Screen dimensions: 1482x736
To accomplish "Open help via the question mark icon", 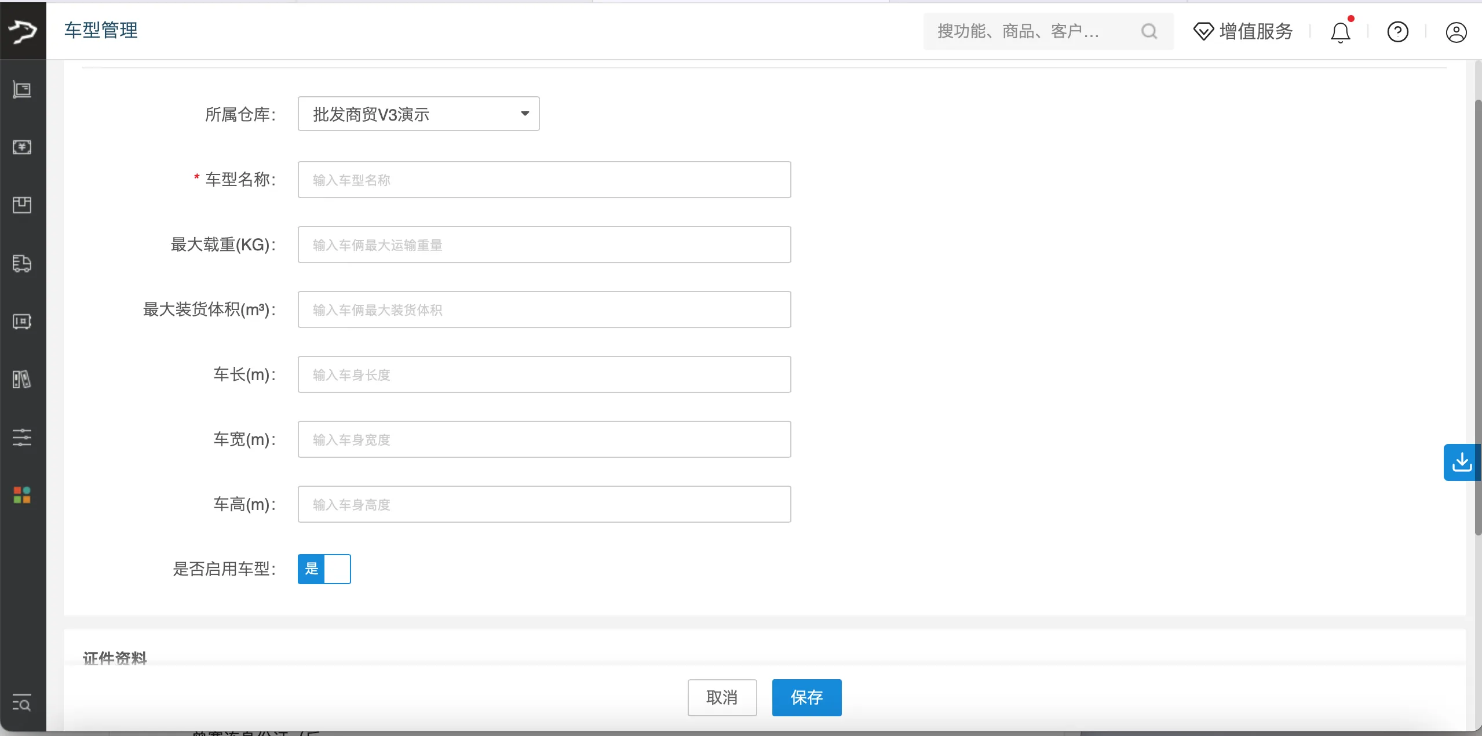I will coord(1398,32).
